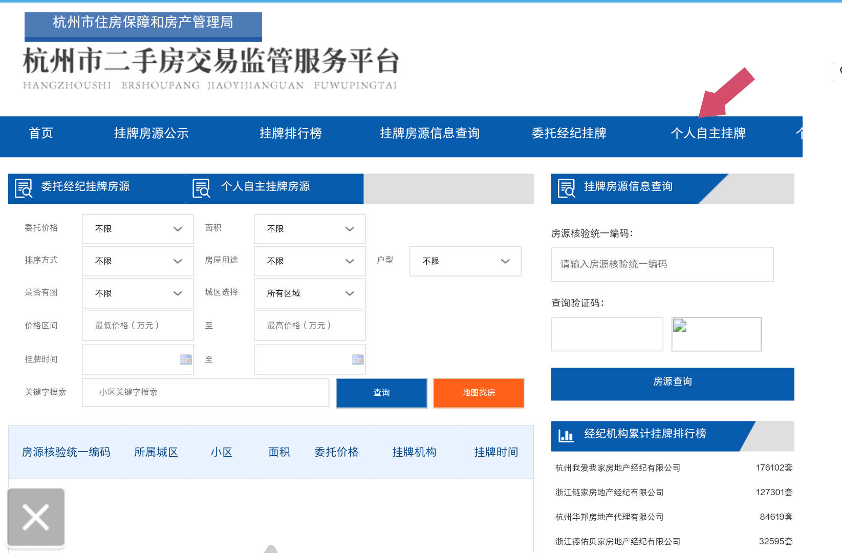Image resolution: width=842 pixels, height=553 pixels.
Task: Click the close X icon at bottom left
Action: (35, 517)
